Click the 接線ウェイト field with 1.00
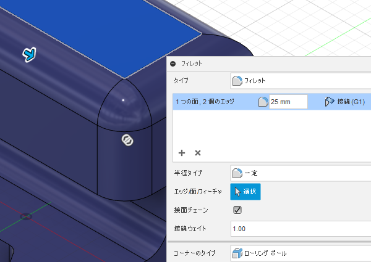Viewport: 371px width, 262px height. [301, 229]
